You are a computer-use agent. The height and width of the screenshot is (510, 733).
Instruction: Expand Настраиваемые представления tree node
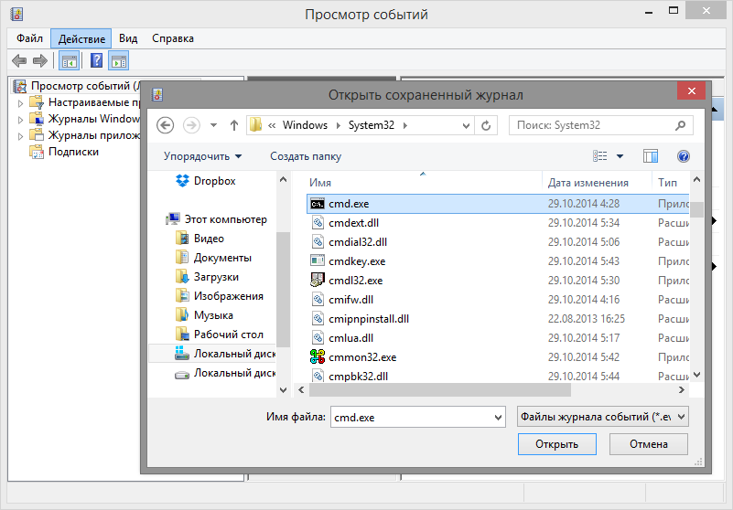[x=20, y=103]
